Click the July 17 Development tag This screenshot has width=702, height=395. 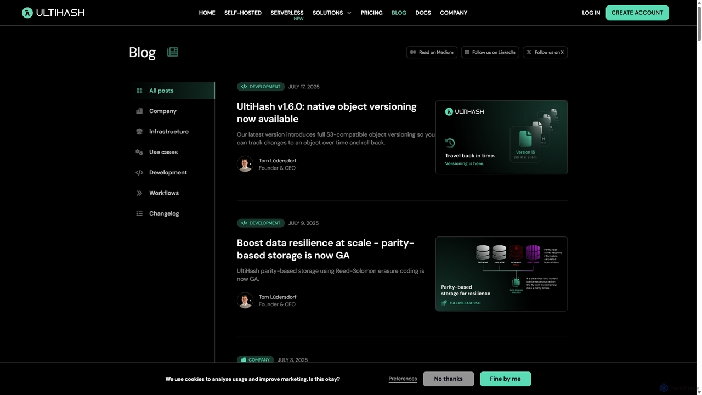(x=261, y=87)
